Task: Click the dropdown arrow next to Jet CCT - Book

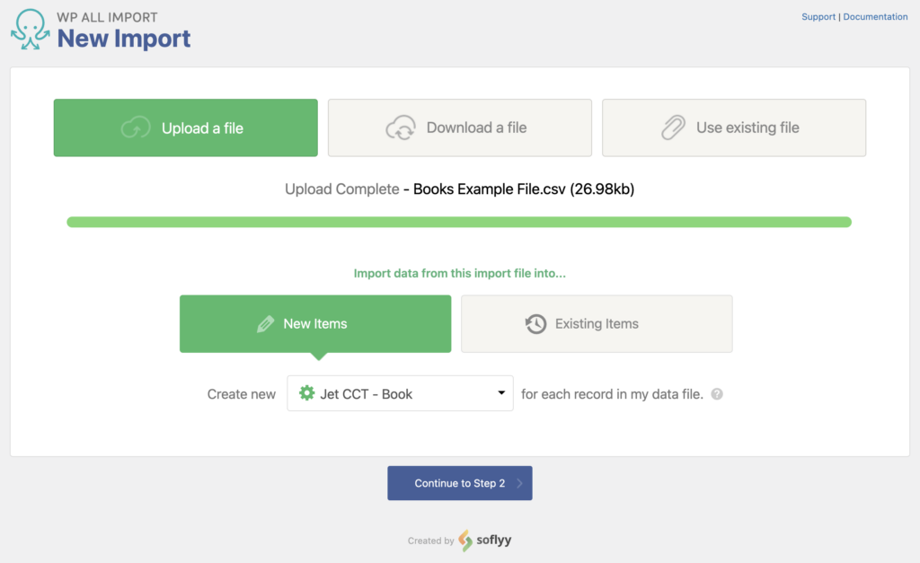Action: click(502, 393)
